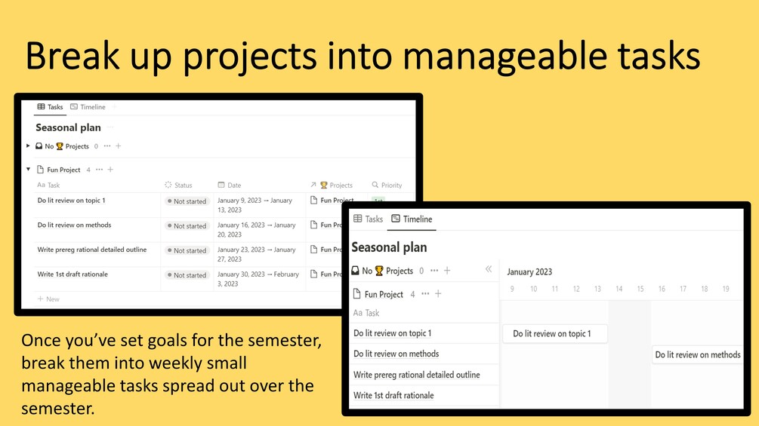This screenshot has width=759, height=426.
Task: Click the Status column header icon
Action: (x=168, y=185)
